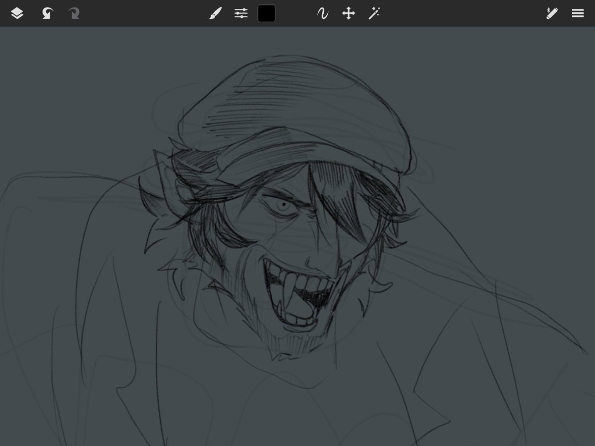595x446 pixels.
Task: Open the black color swatch
Action: pos(266,13)
